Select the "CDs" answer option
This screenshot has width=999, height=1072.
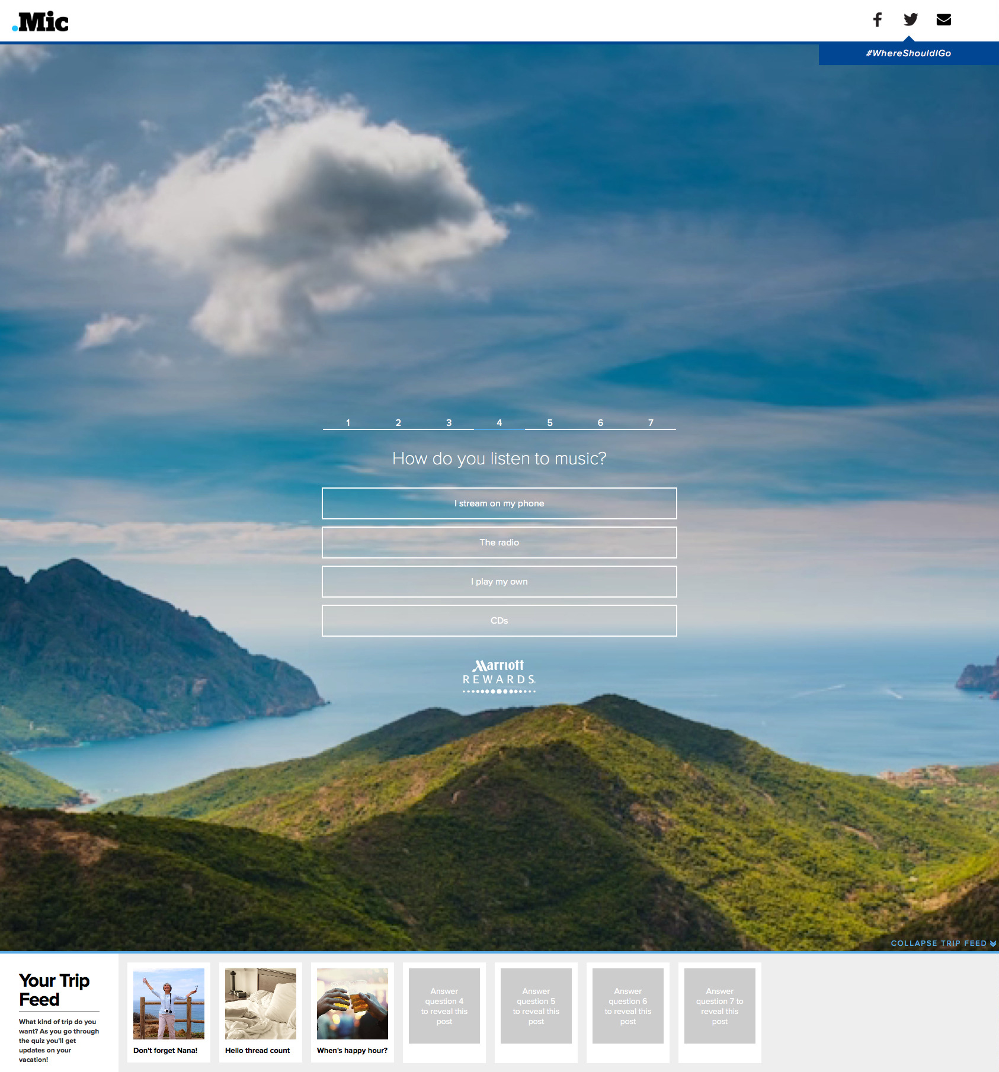coord(499,621)
